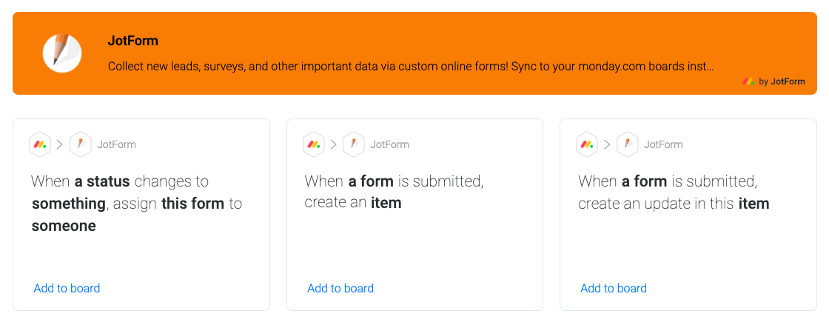Click the JotForm description text in the banner

point(411,66)
